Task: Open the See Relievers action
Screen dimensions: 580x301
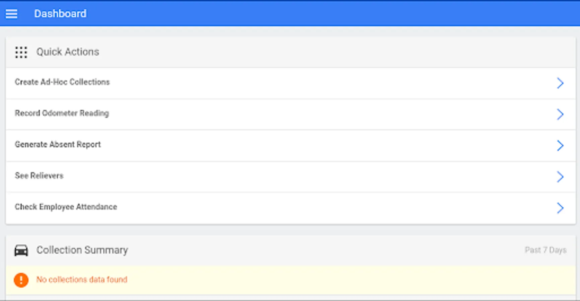Action: click(x=39, y=176)
